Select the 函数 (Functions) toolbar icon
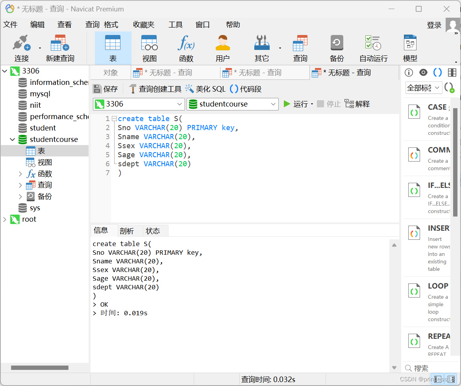 [186, 47]
